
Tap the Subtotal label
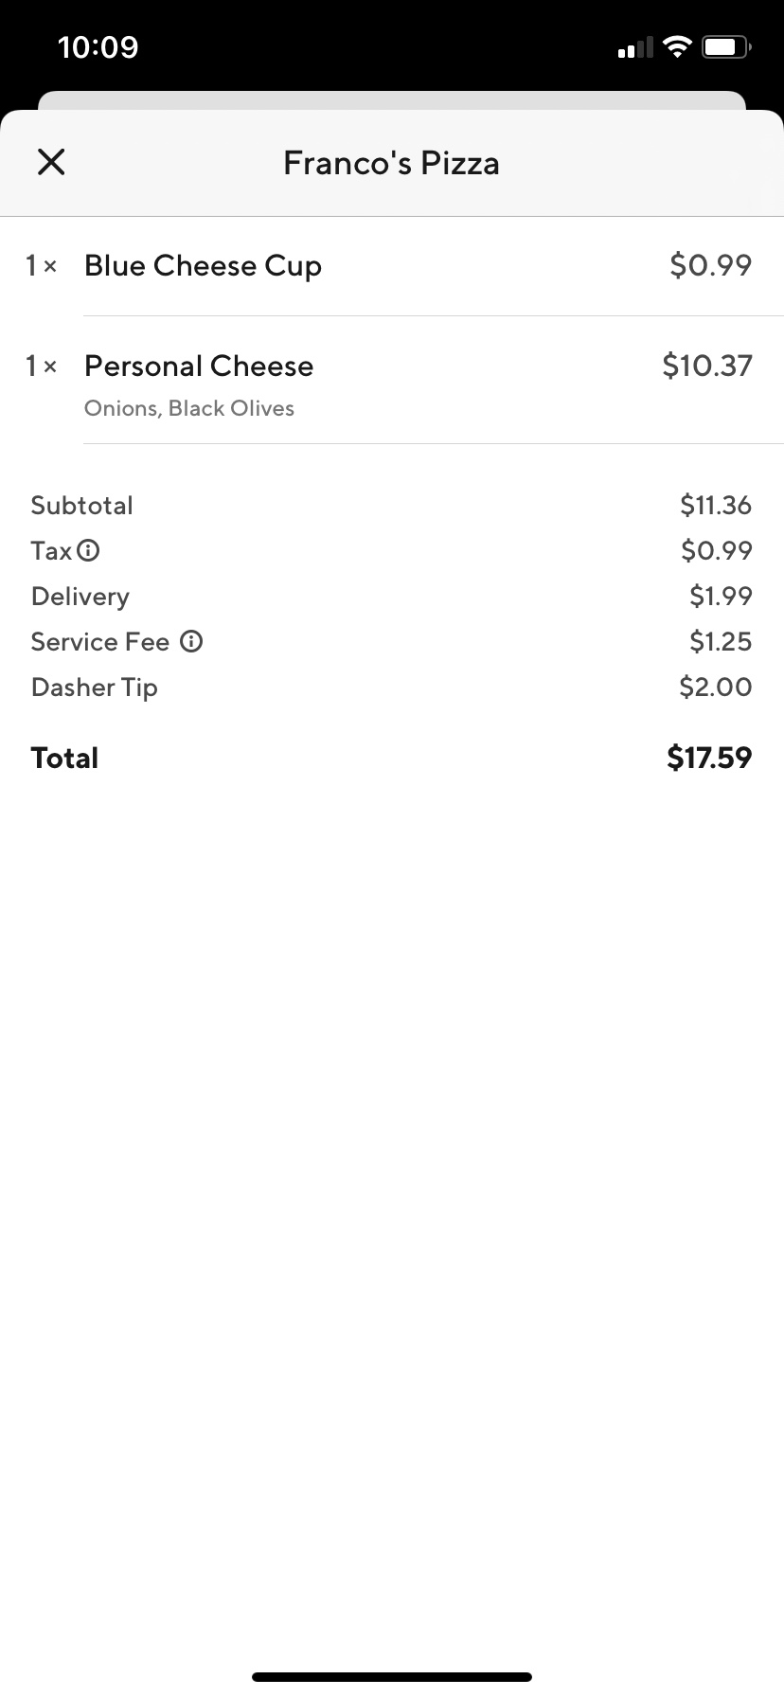(82, 506)
